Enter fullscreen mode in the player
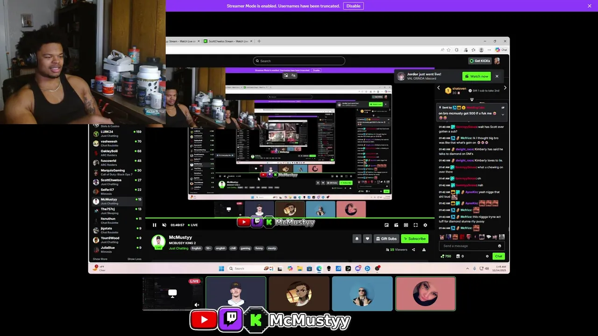Image resolution: width=598 pixels, height=336 pixels. point(415,225)
